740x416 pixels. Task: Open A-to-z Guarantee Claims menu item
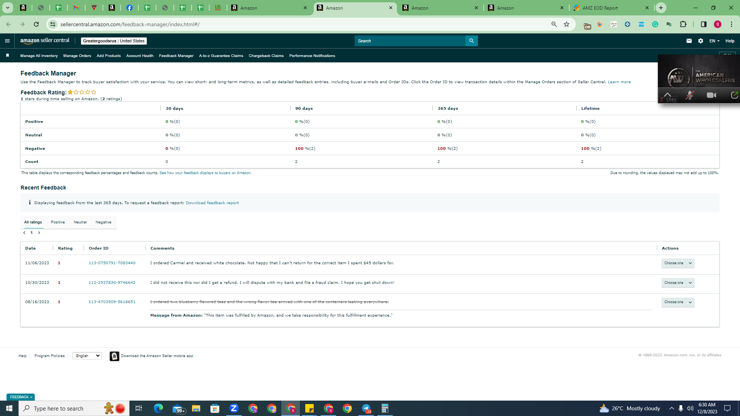(x=221, y=56)
